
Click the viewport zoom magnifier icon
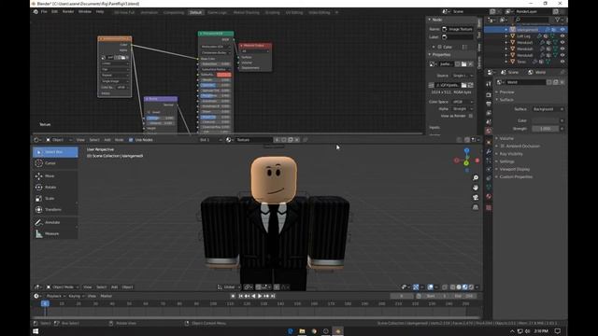click(x=476, y=178)
